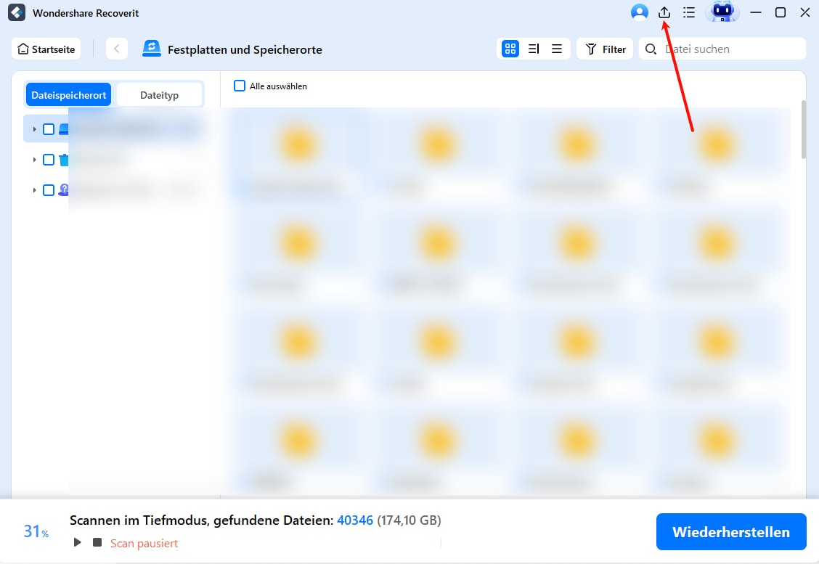Viewport: 819px width, 564px height.
Task: Click the Wondershare Recoverit app logo
Action: point(17,12)
